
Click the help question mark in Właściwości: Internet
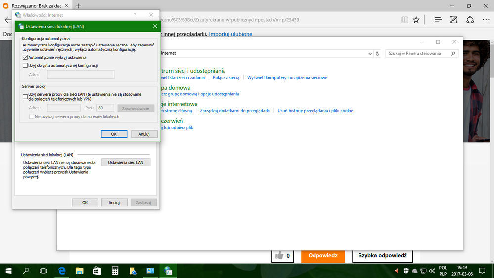coord(135,15)
